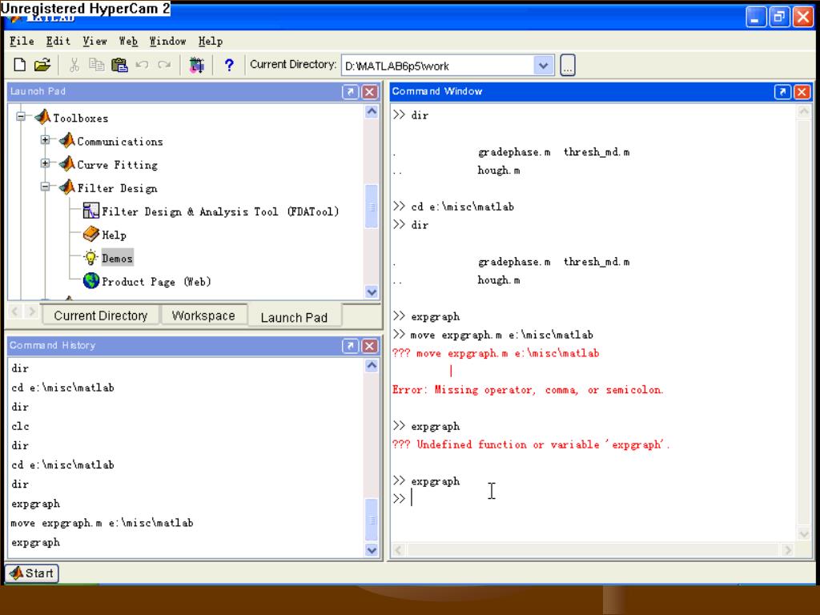Click the Product Page globe icon
The image size is (820, 615).
coord(91,281)
